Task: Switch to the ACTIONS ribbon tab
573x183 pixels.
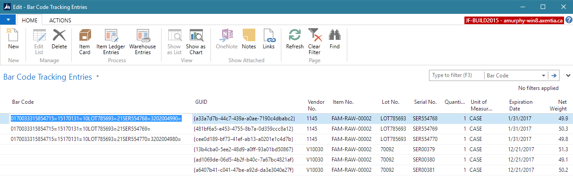Action: click(60, 20)
